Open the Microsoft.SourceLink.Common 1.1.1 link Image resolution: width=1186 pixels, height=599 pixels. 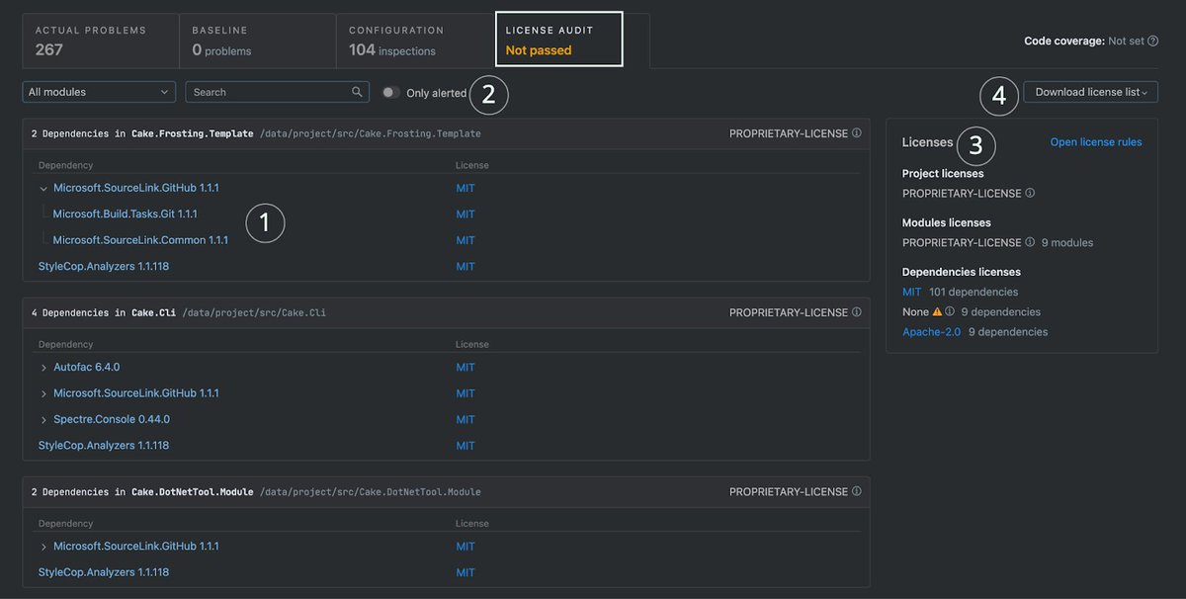(x=140, y=240)
